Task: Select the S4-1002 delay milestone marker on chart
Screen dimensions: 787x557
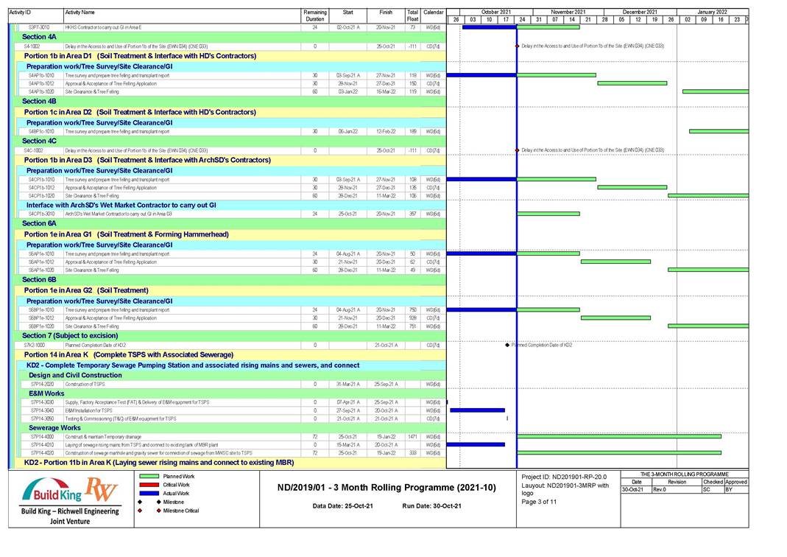Action: point(517,46)
